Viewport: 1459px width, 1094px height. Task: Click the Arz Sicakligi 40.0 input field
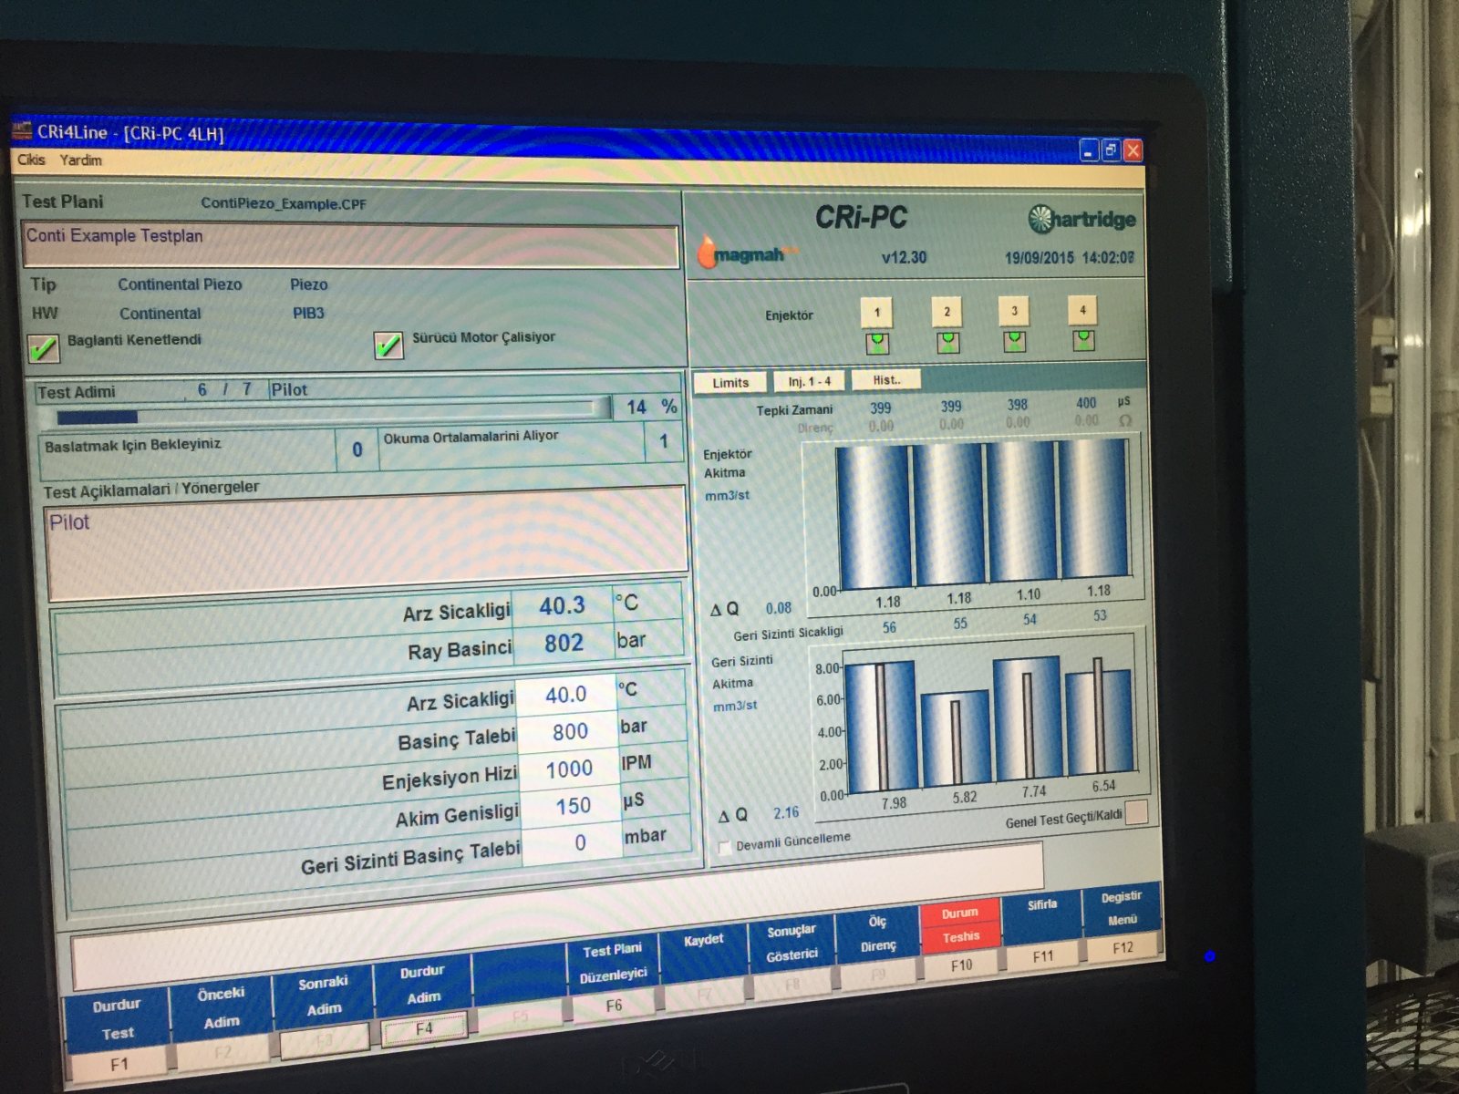click(565, 695)
